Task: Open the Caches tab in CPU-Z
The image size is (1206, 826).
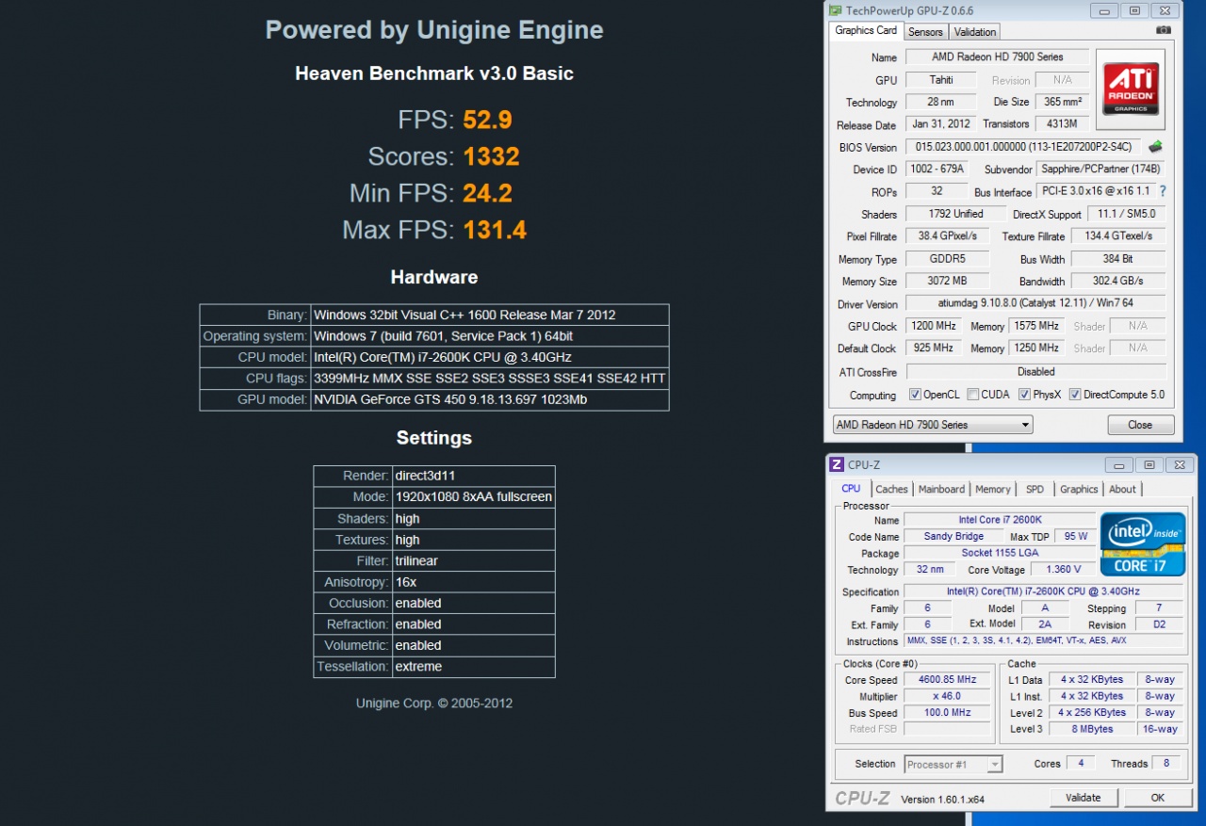Action: (x=891, y=489)
